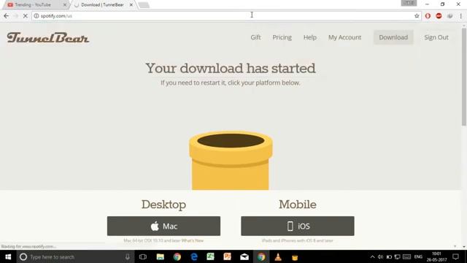Show hidden system tray icons
The image size is (467, 263).
(372, 256)
